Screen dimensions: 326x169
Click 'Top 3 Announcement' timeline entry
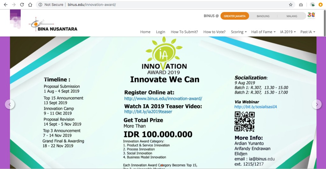point(61,131)
